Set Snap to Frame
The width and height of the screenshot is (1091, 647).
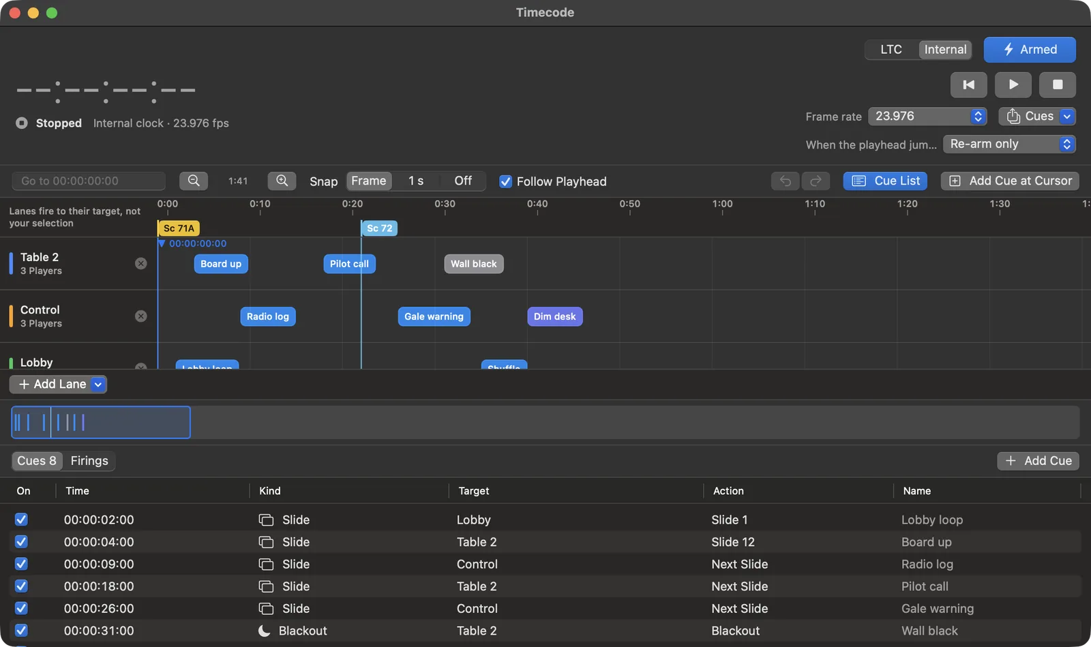[x=369, y=181]
